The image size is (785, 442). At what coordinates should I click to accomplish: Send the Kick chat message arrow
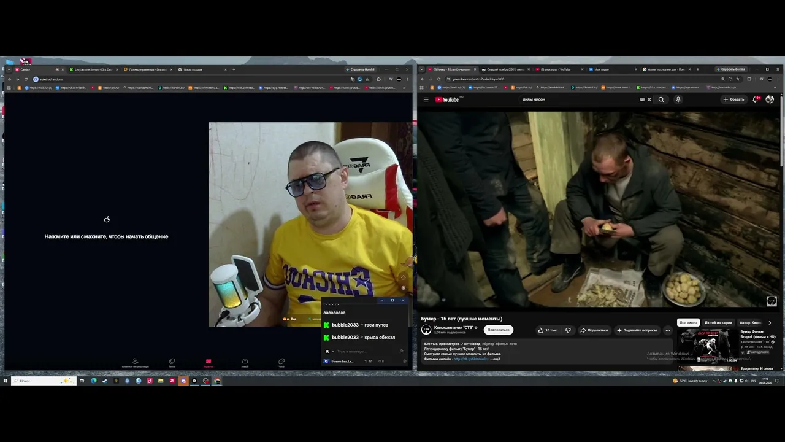tap(402, 351)
